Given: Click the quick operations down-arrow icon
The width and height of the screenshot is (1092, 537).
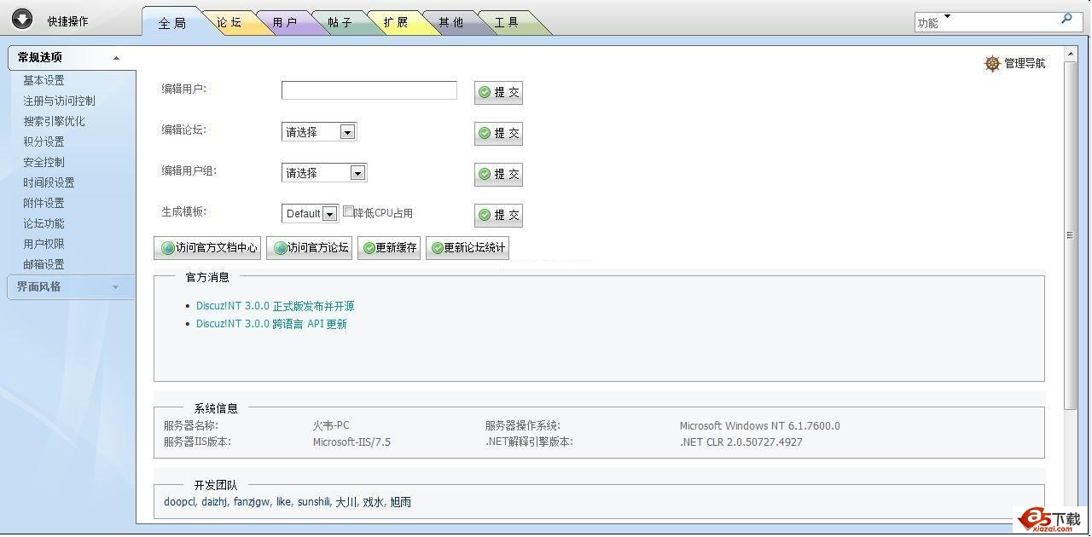Looking at the screenshot, I should (21, 19).
